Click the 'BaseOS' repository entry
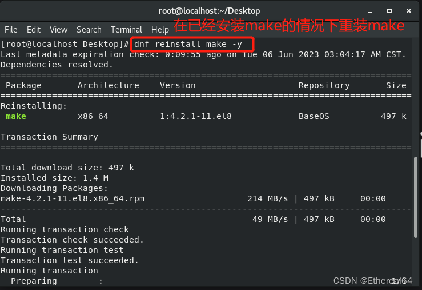 [x=314, y=116]
